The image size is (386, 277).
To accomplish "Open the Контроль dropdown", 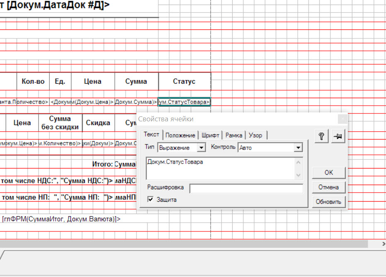I will 298,147.
